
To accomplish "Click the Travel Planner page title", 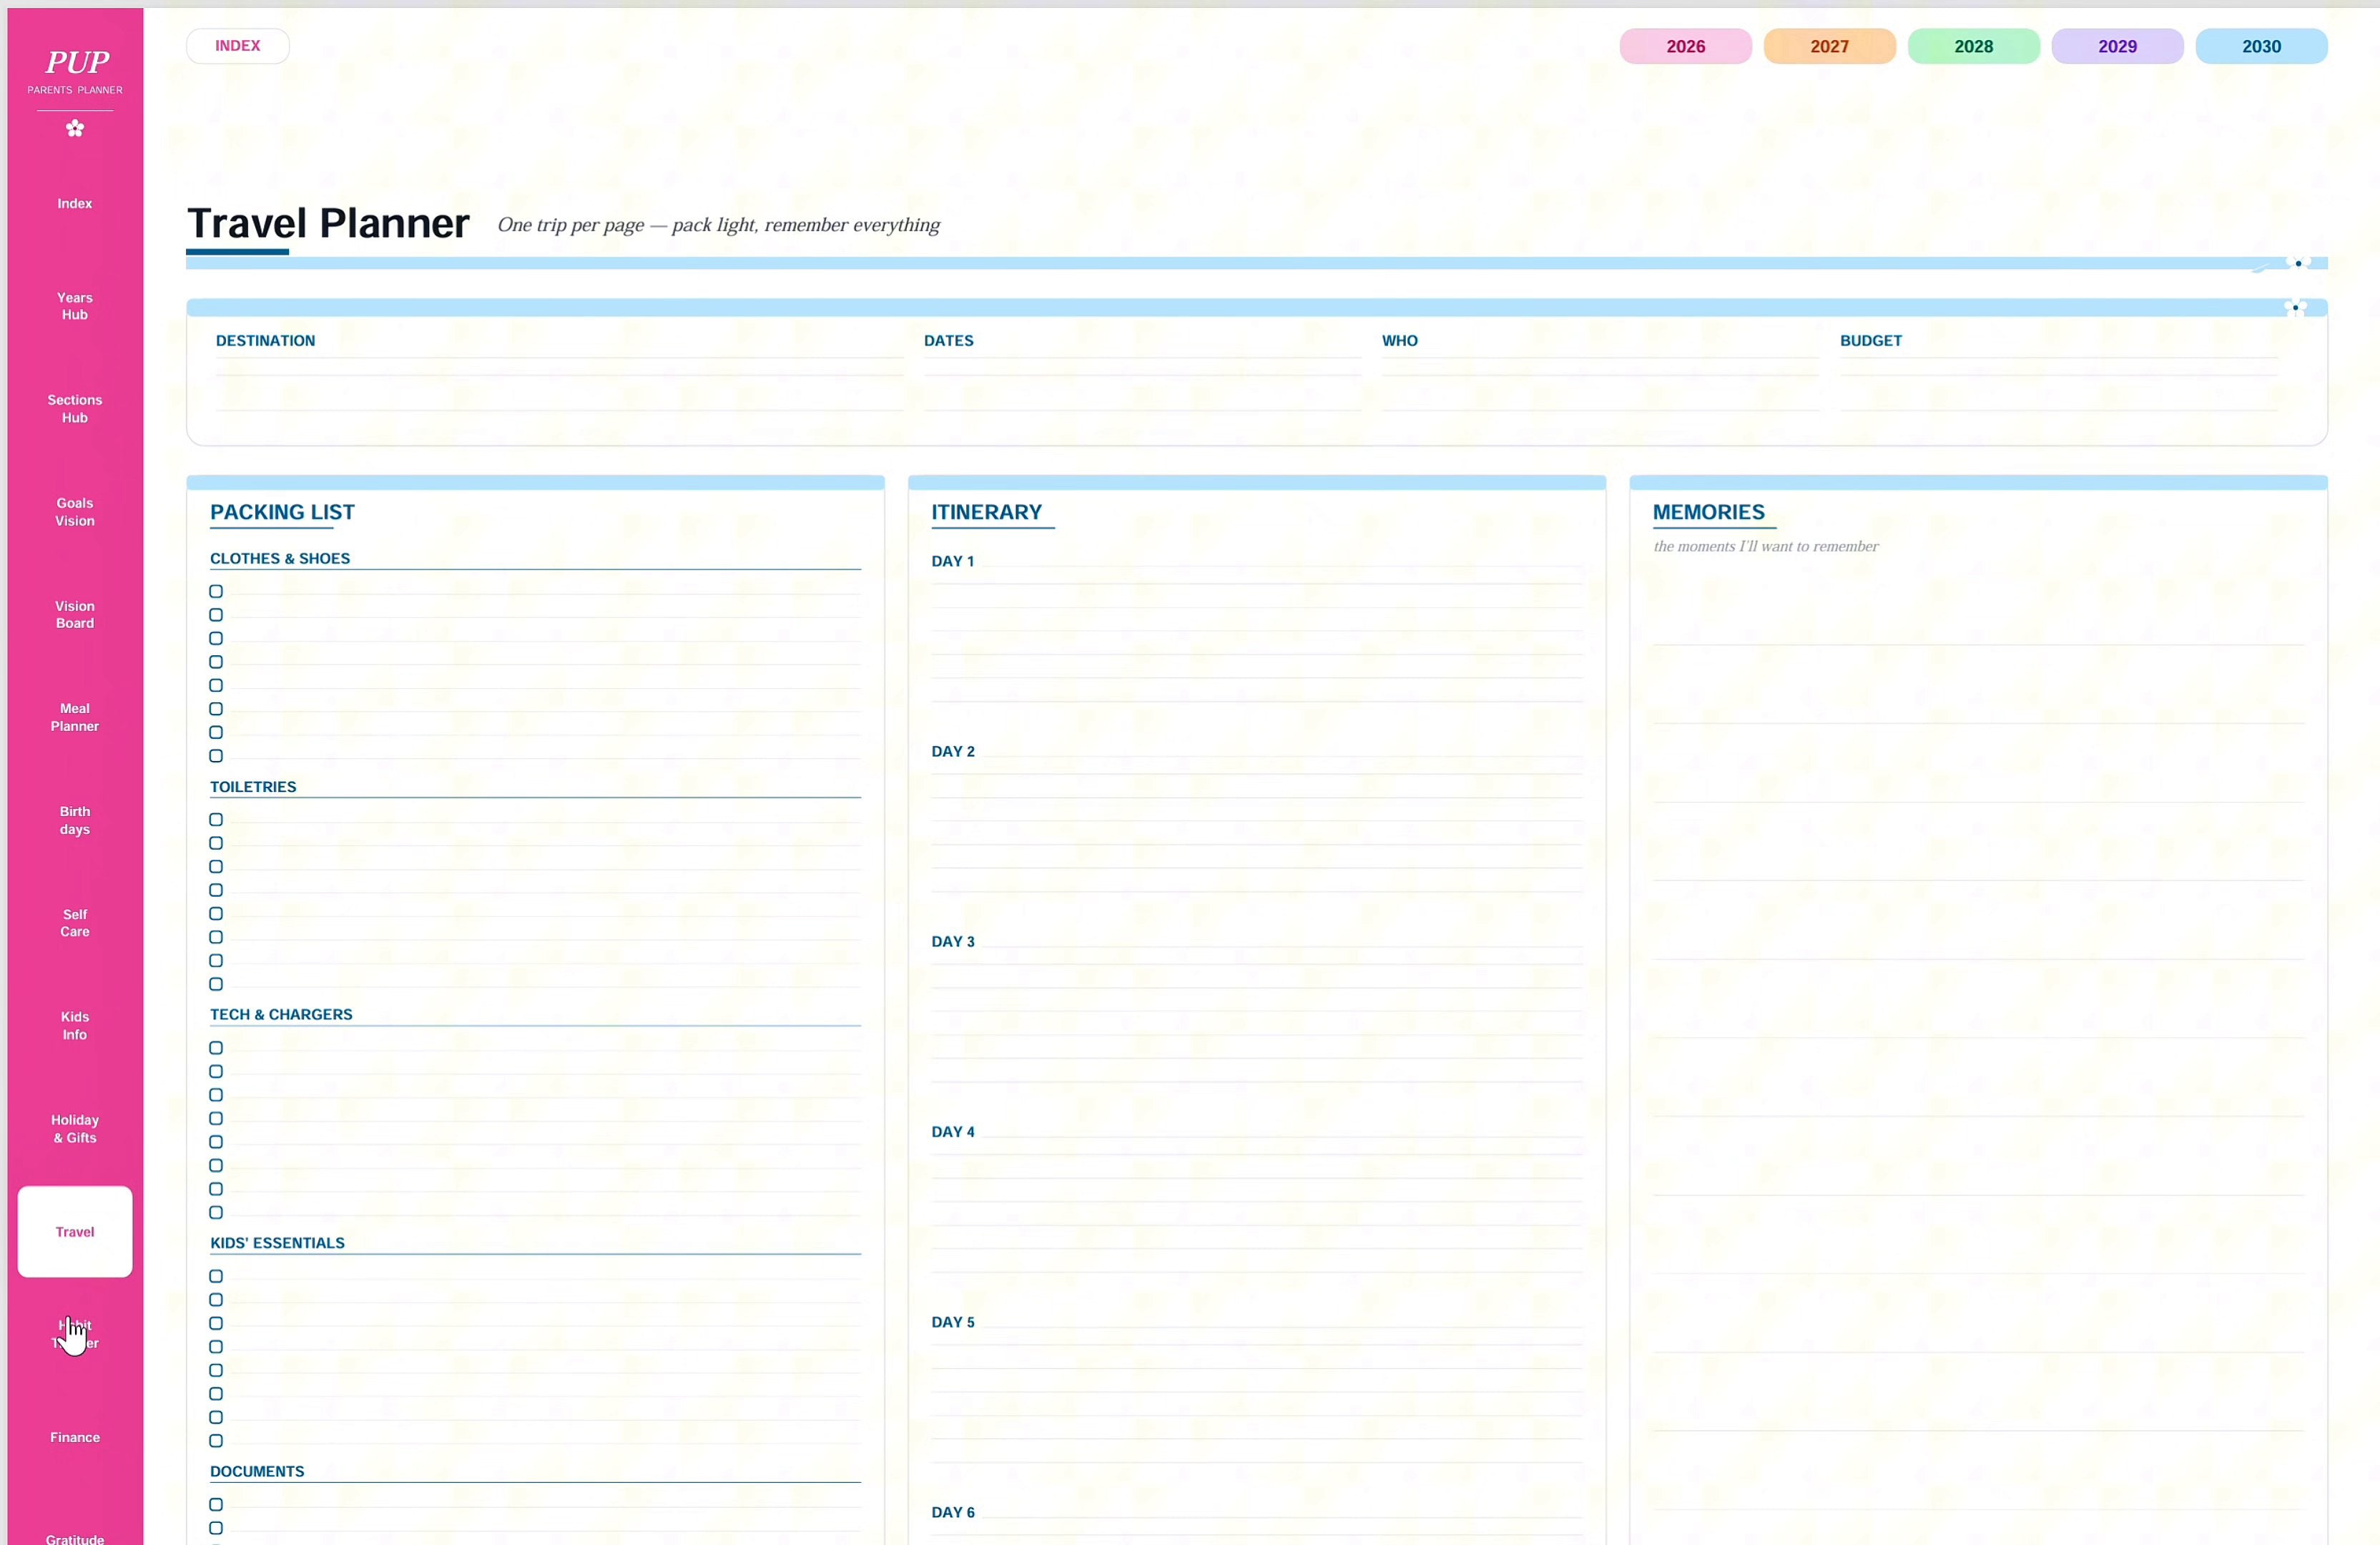I will pyautogui.click(x=328, y=223).
